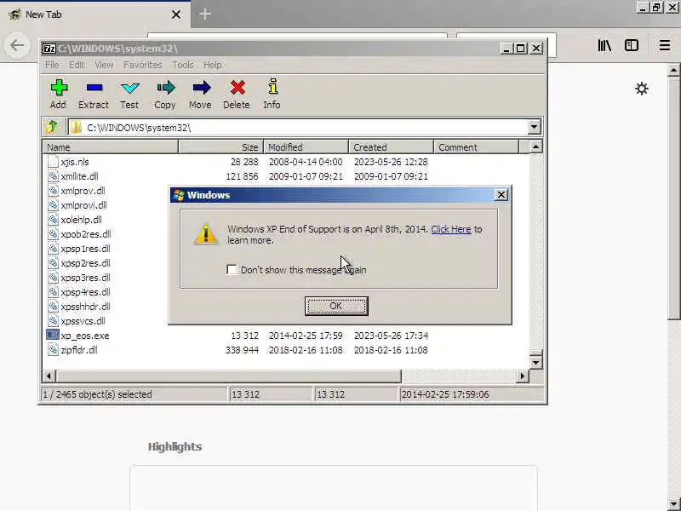
Task: Select the xpsp4res.dll file row
Action: click(86, 292)
